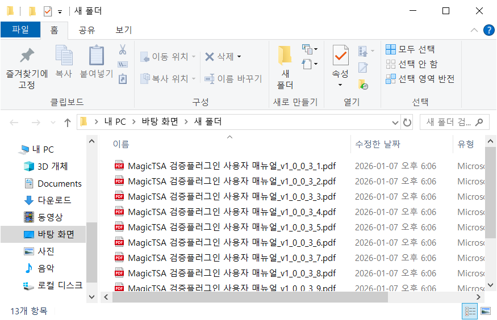The height and width of the screenshot is (320, 497).
Task: Click the help question mark icon
Action: [x=488, y=30]
